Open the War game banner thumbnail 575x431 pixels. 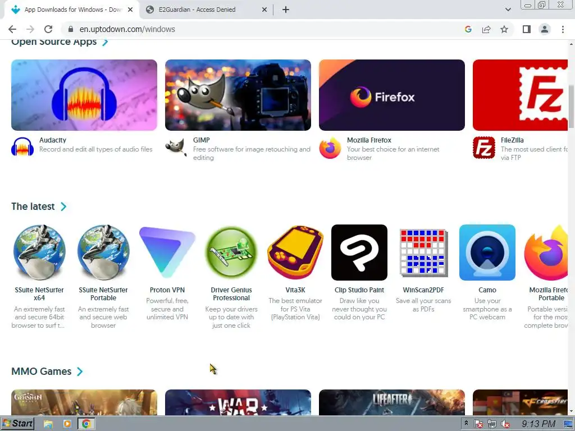point(238,402)
